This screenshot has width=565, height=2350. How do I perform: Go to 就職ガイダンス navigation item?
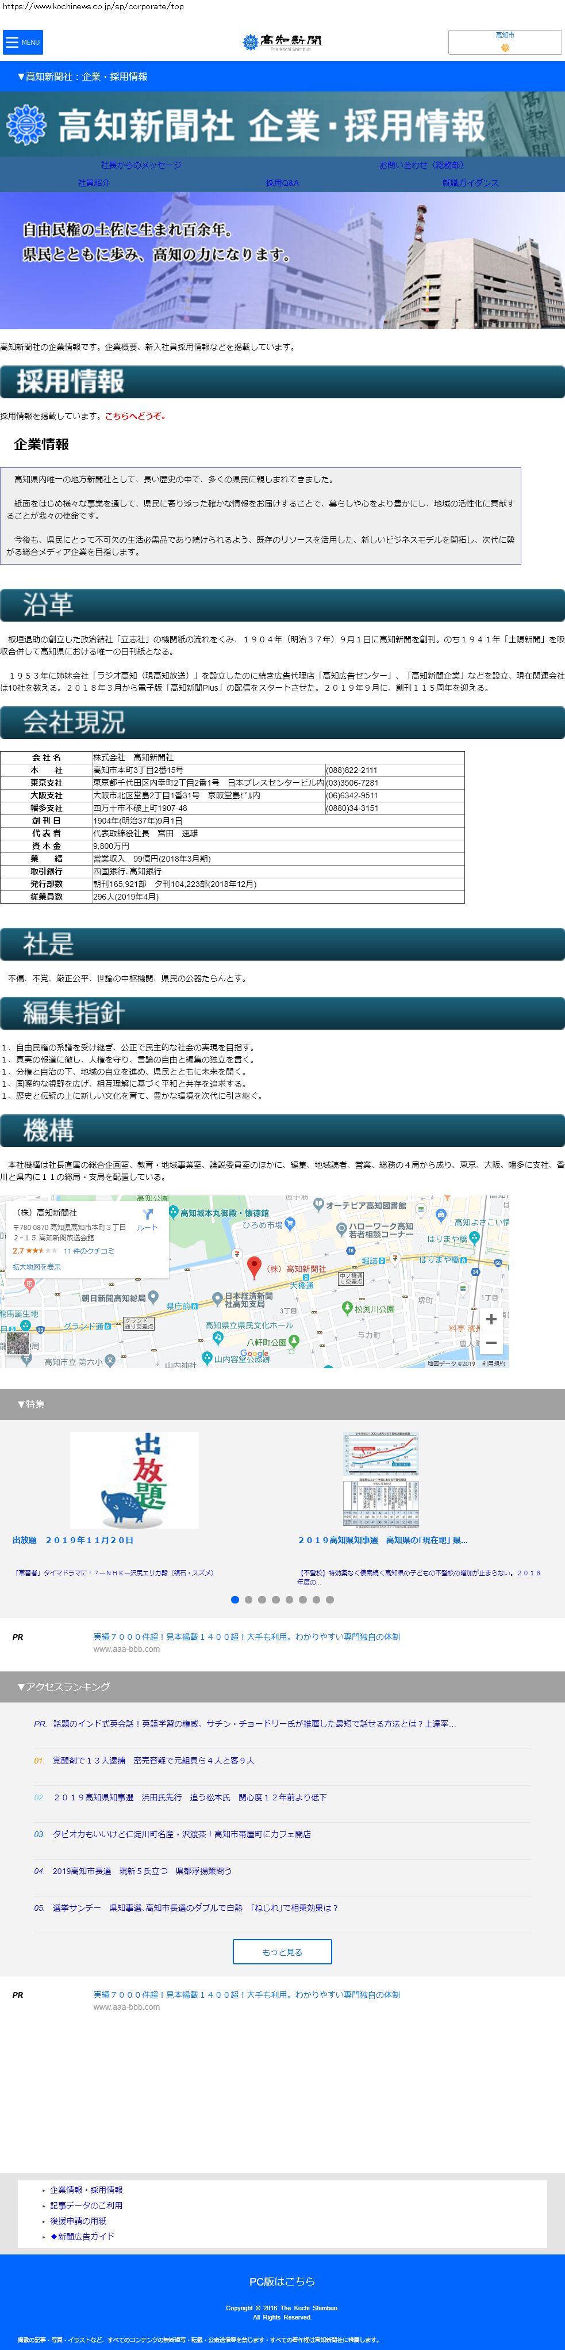click(470, 182)
